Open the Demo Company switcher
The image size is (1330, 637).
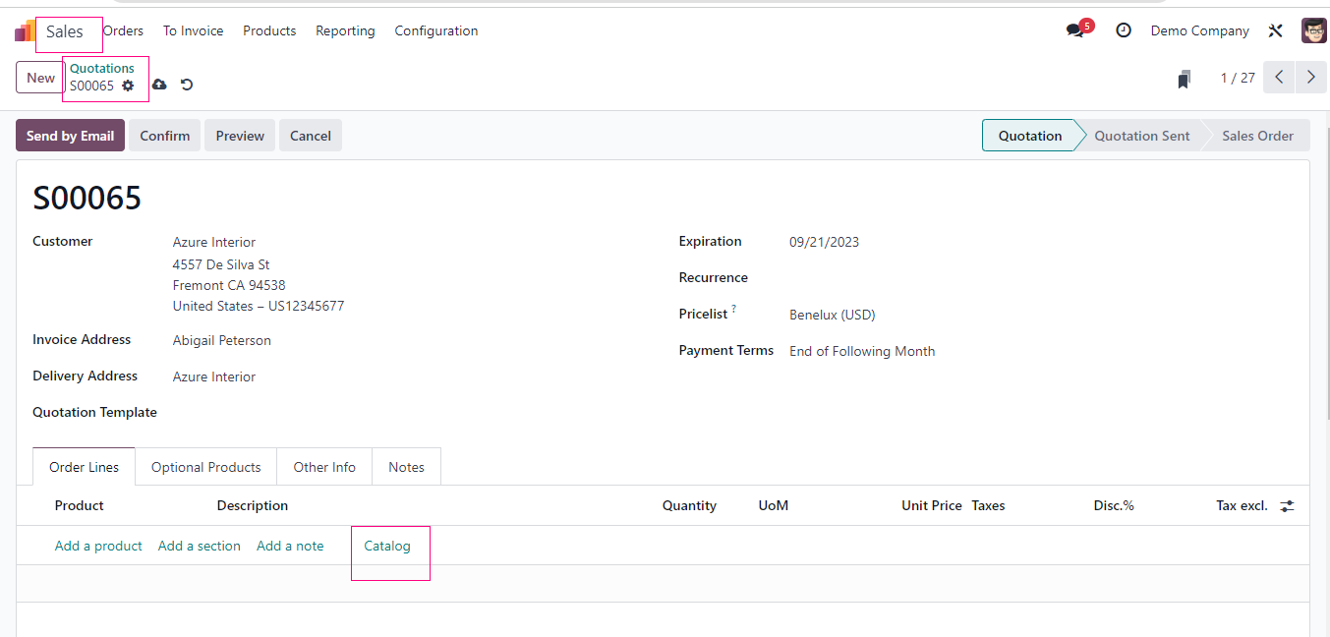pos(1199,31)
